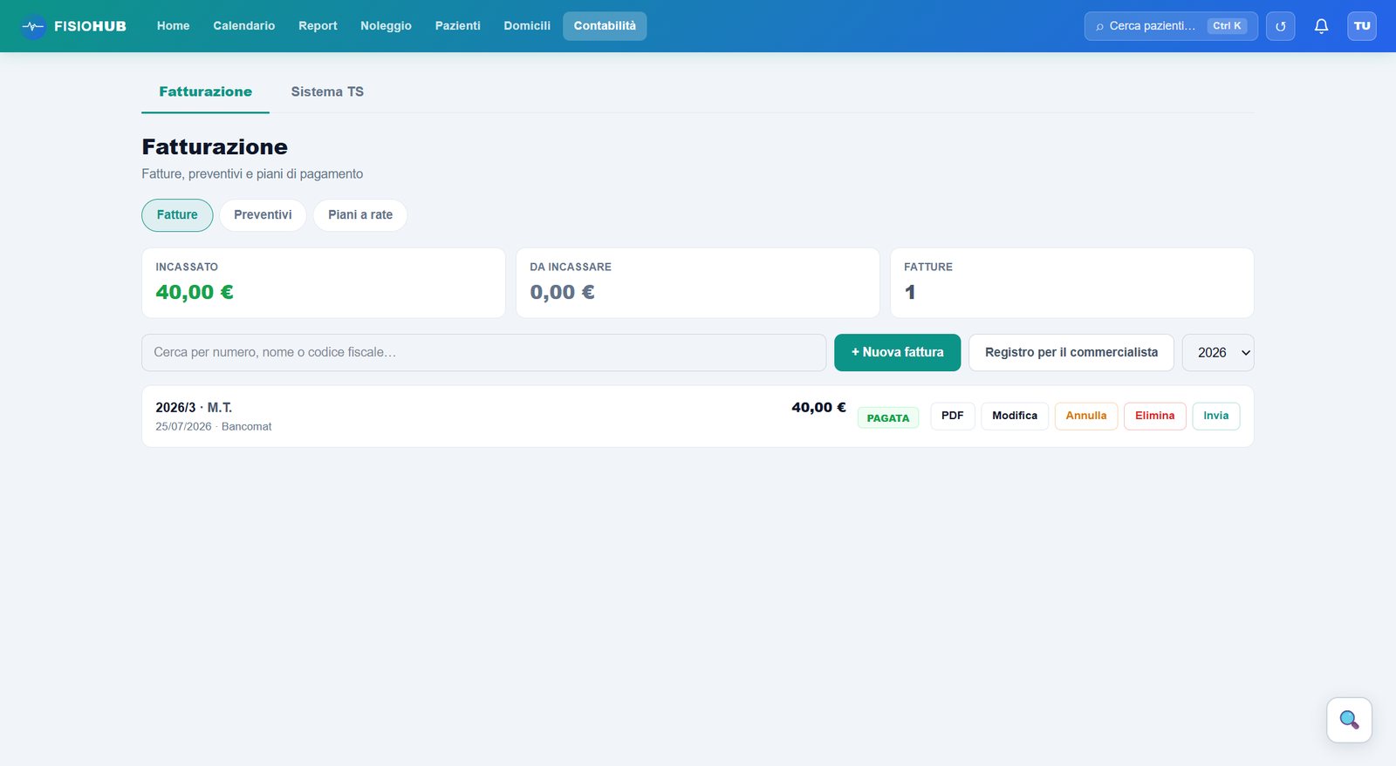The height and width of the screenshot is (766, 1396).
Task: Go to Calendario
Action: click(244, 26)
